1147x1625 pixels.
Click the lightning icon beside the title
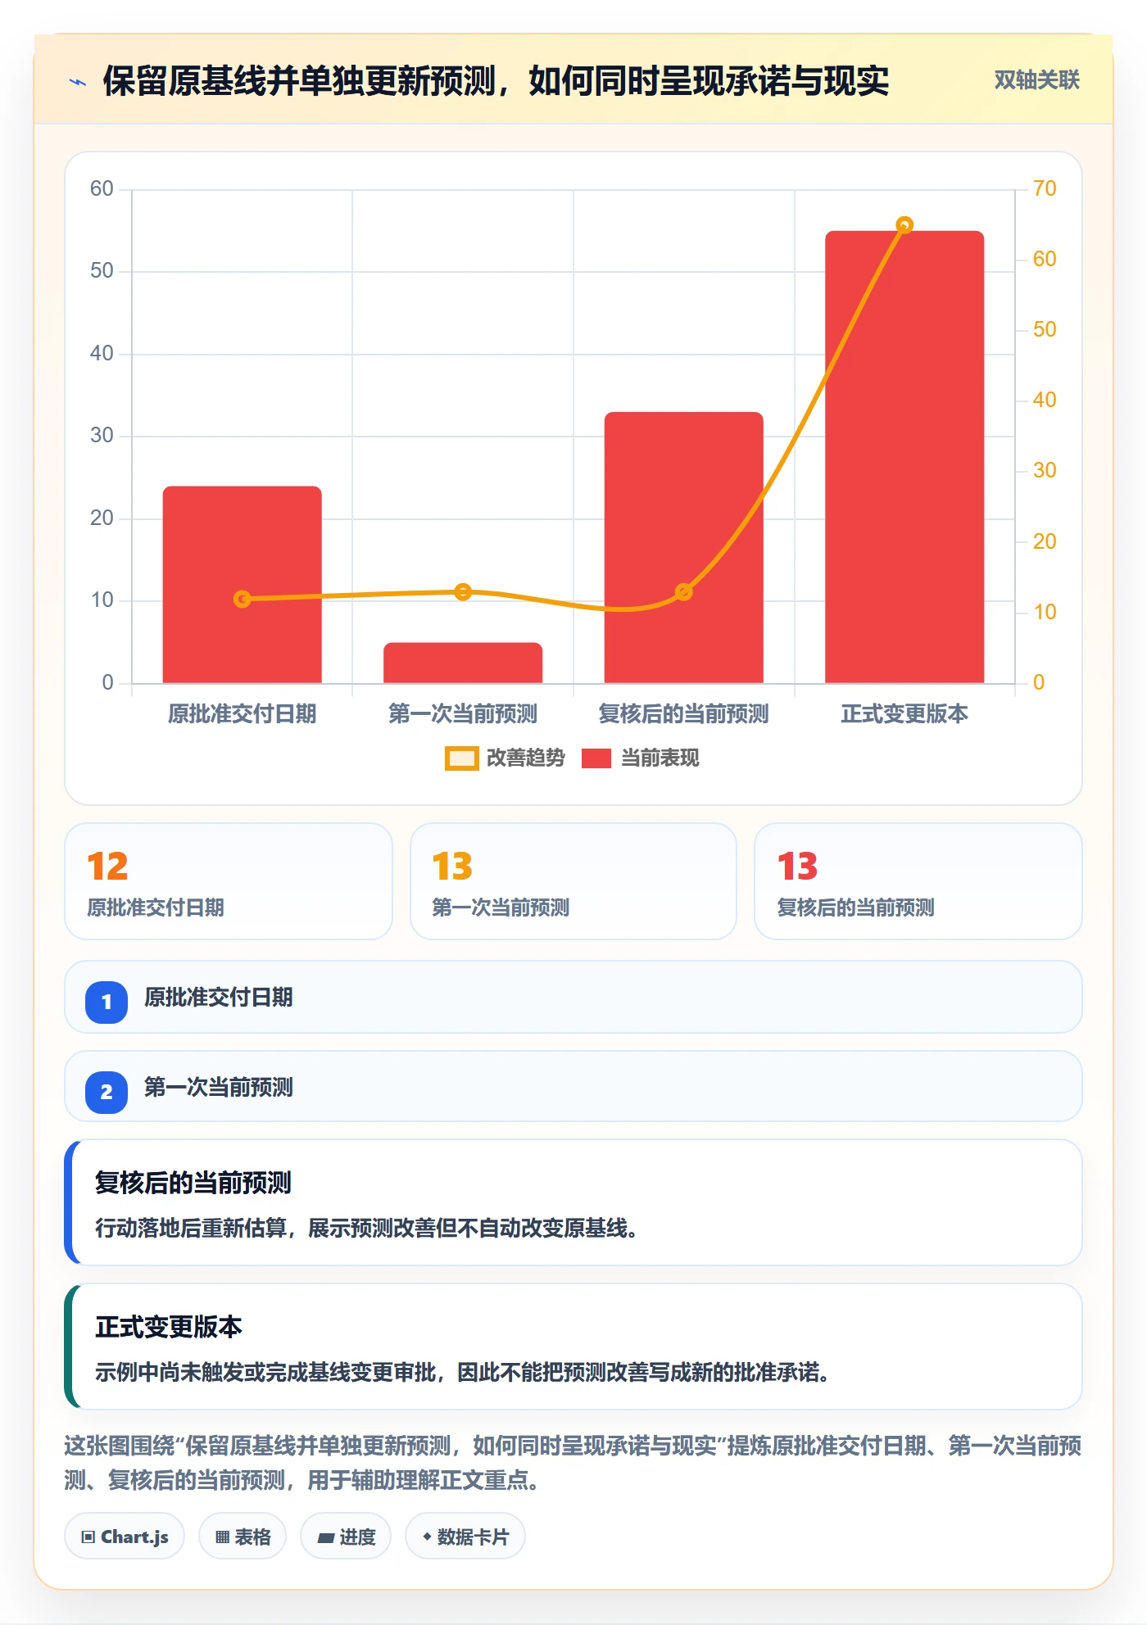pyautogui.click(x=78, y=81)
